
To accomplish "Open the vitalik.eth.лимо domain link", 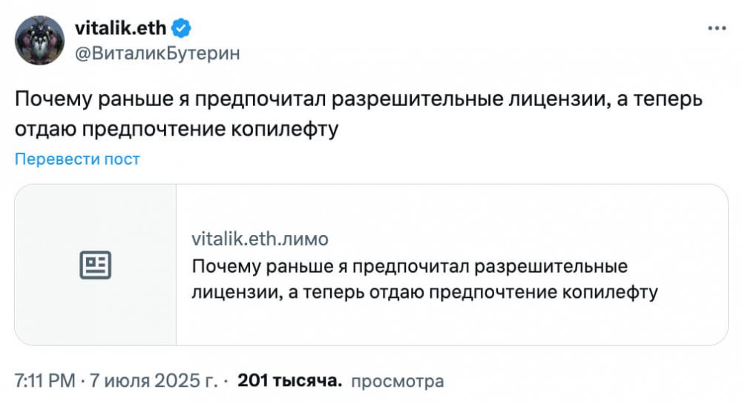I will 260,239.
